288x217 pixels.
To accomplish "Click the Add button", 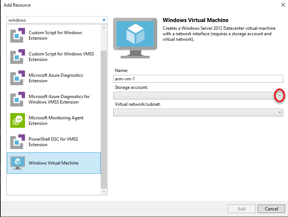I will [242, 209].
